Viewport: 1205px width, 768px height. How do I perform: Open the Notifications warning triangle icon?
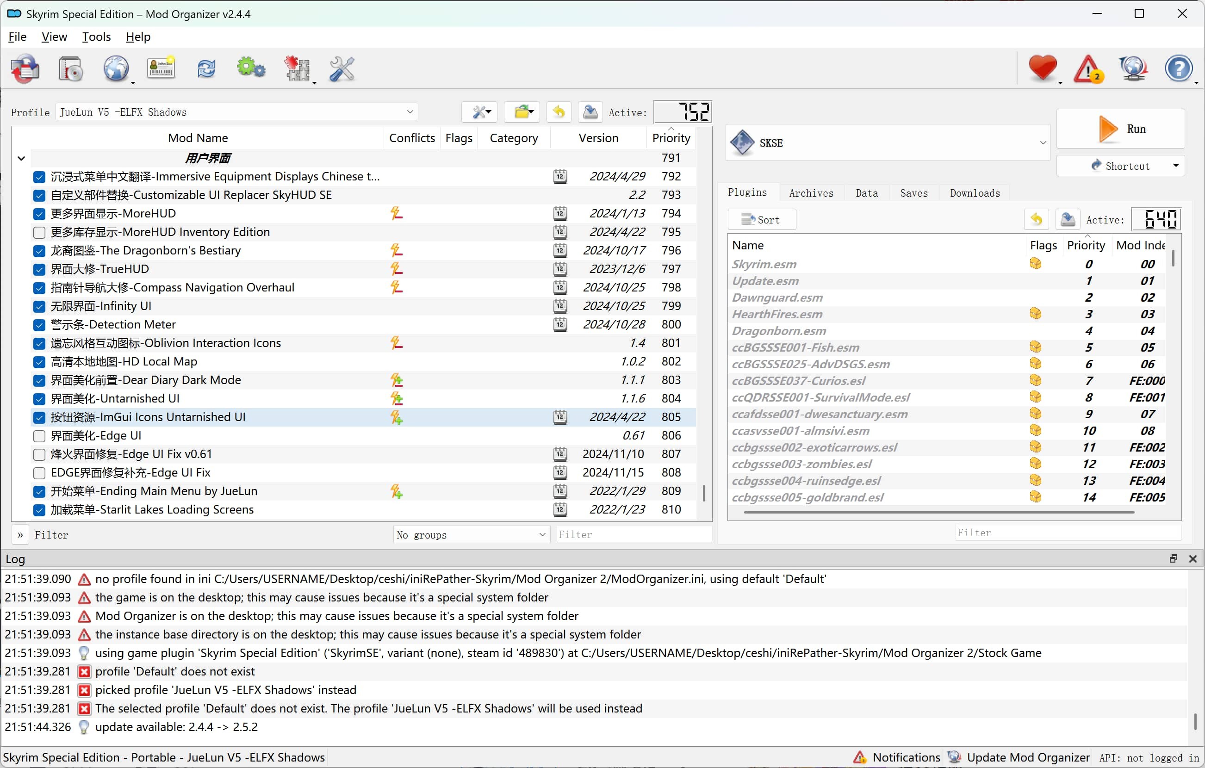tap(1088, 68)
